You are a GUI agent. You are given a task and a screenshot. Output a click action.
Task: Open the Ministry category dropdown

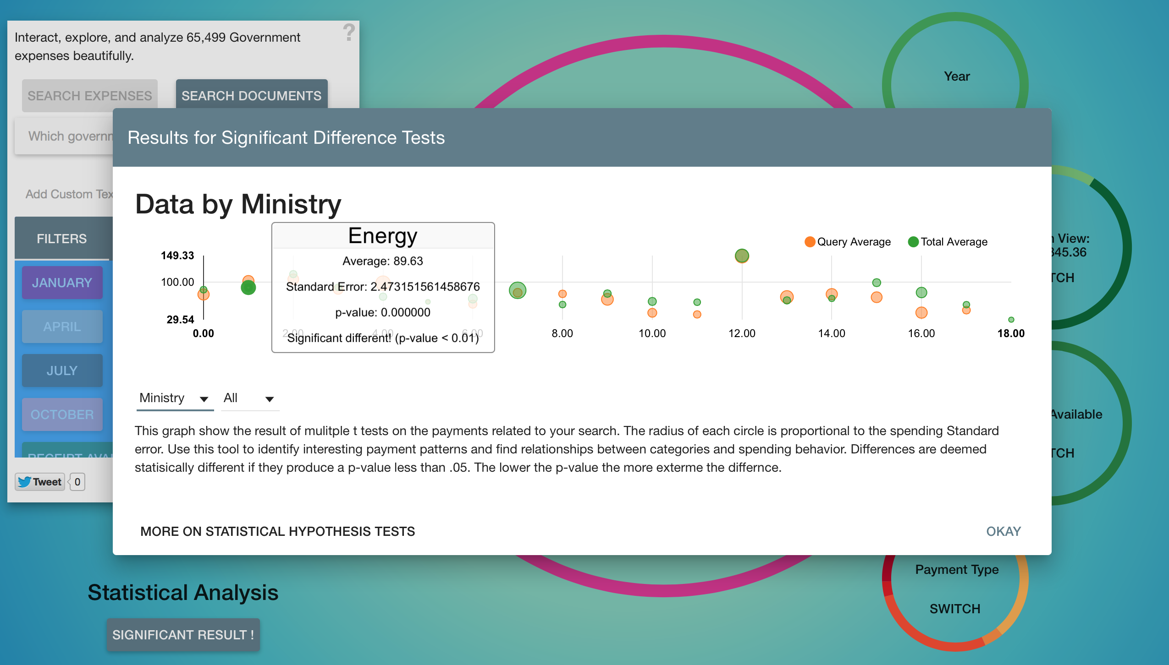click(x=174, y=398)
